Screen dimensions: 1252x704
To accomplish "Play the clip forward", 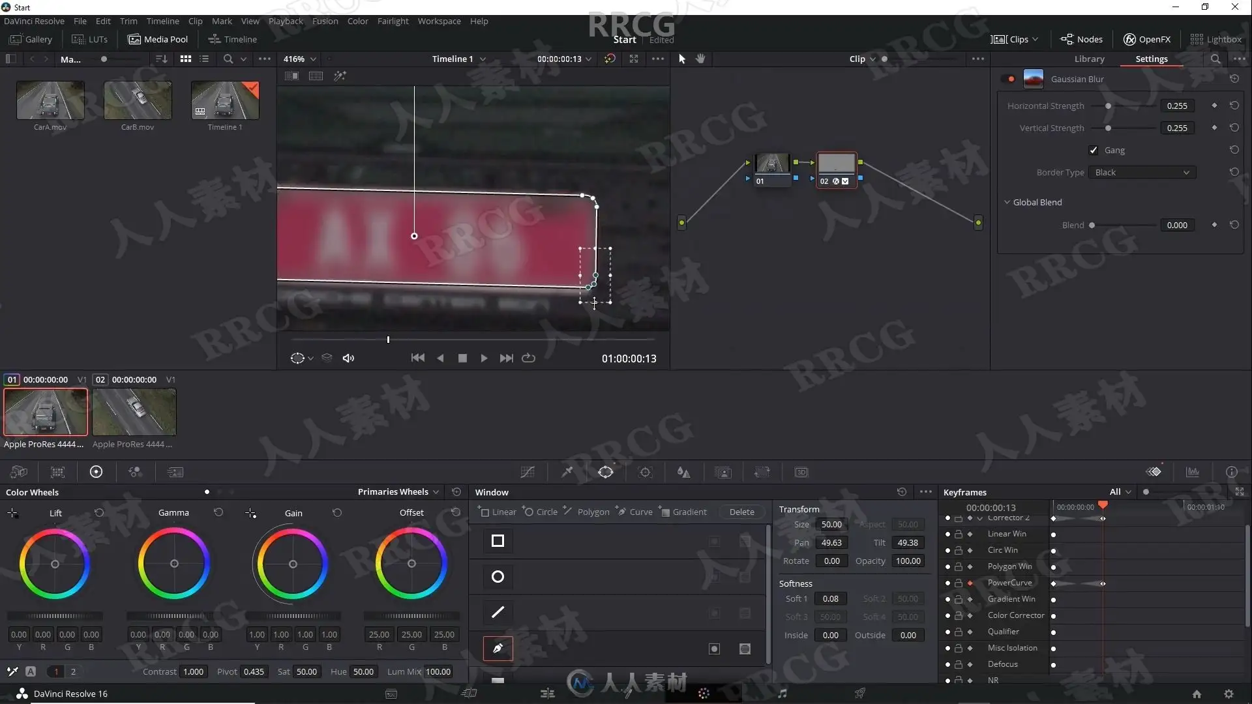I will tap(484, 358).
